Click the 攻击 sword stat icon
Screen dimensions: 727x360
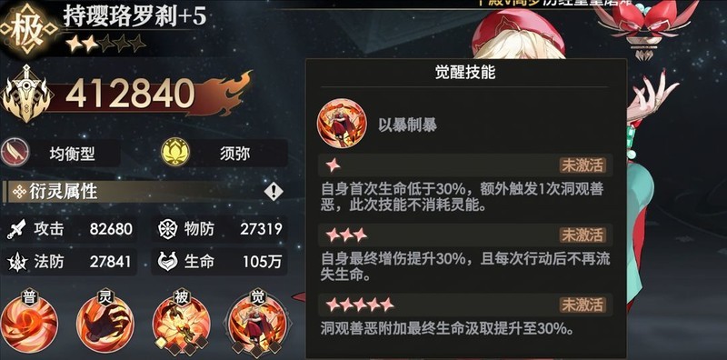(x=16, y=229)
